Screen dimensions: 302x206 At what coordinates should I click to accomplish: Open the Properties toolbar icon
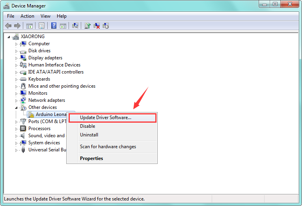click(x=41, y=26)
